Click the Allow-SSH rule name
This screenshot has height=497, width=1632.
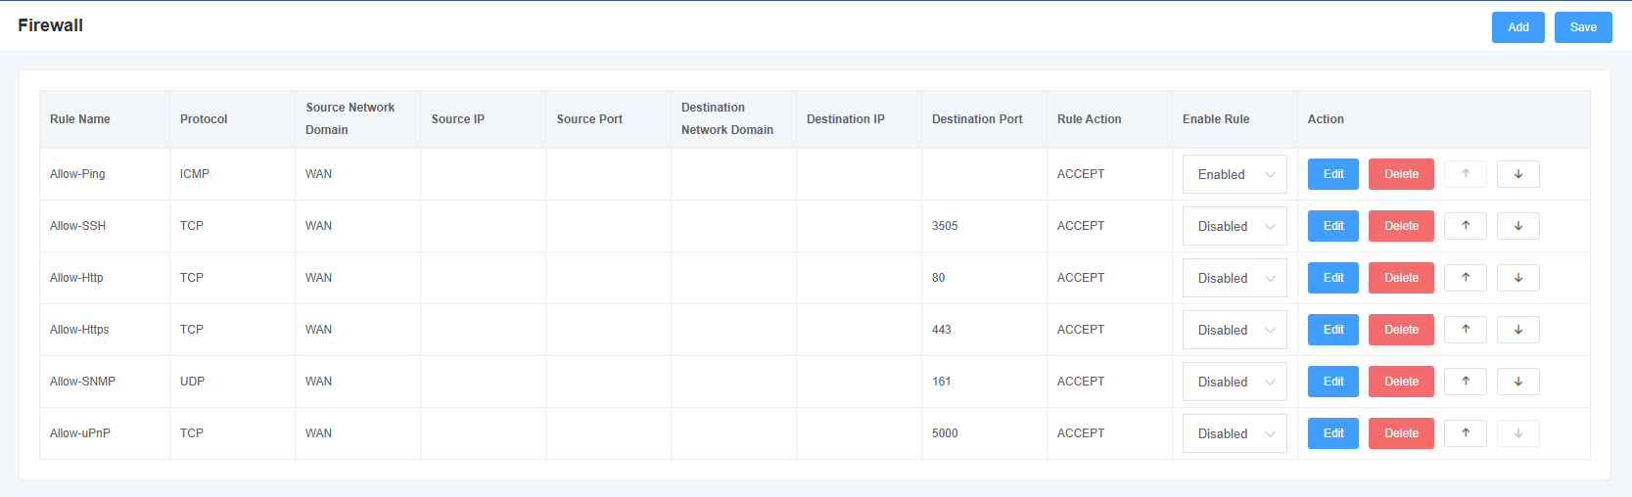pos(77,226)
